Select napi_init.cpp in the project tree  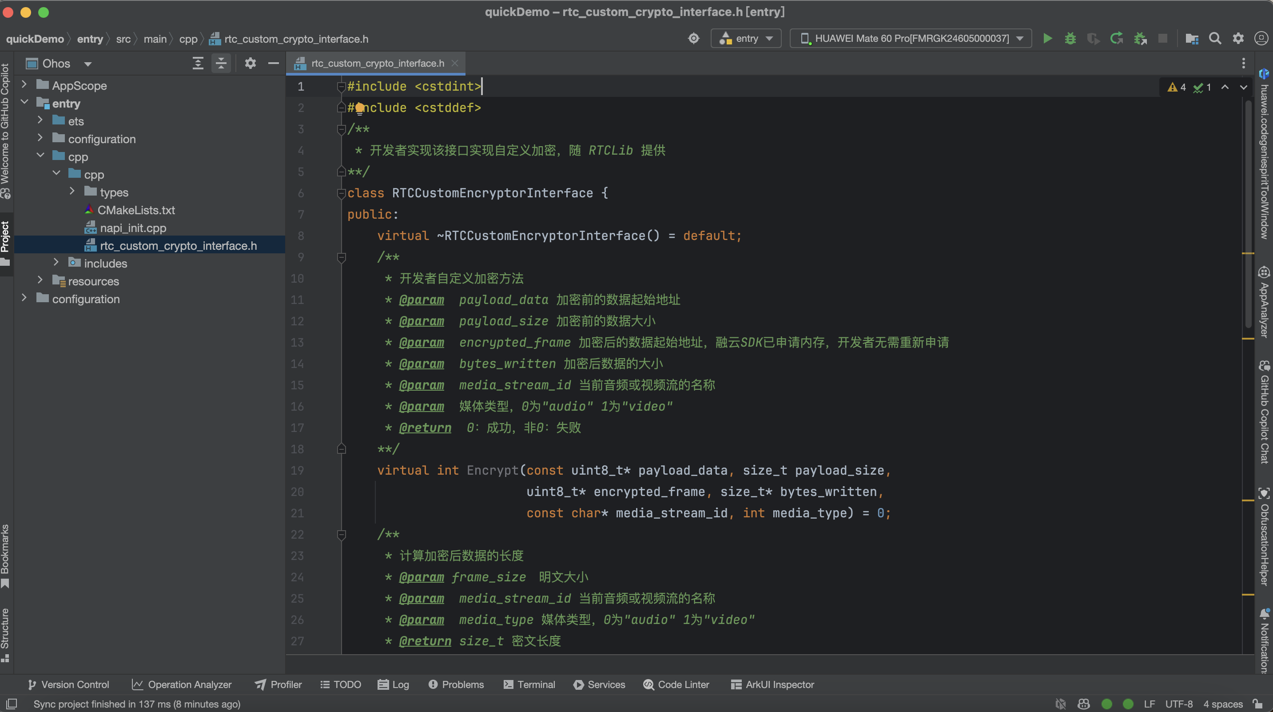(x=133, y=228)
